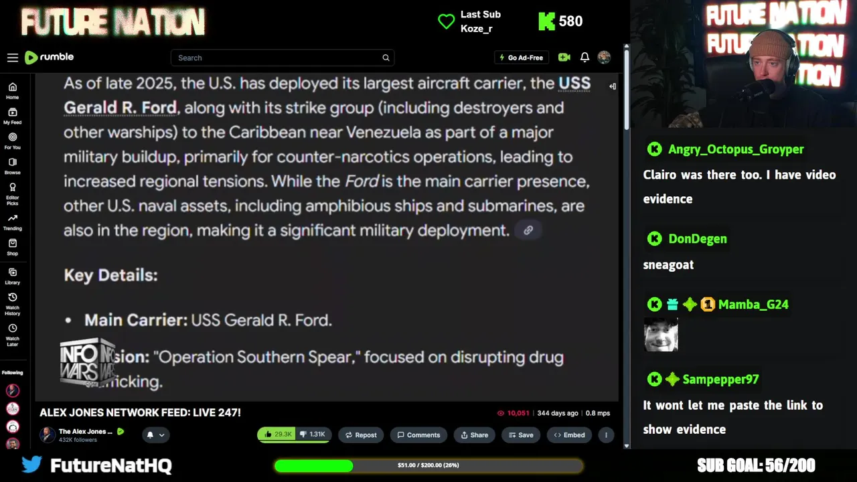This screenshot has height=482, width=857.
Task: Open the three-dot more options menu
Action: [606, 434]
